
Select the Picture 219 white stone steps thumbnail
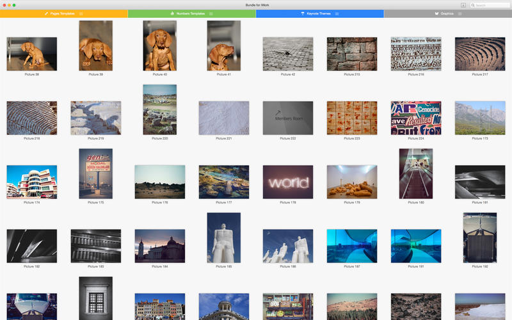(95, 118)
